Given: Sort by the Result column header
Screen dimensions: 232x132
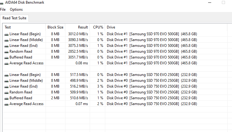Looking at the screenshot, I should 77,27.
